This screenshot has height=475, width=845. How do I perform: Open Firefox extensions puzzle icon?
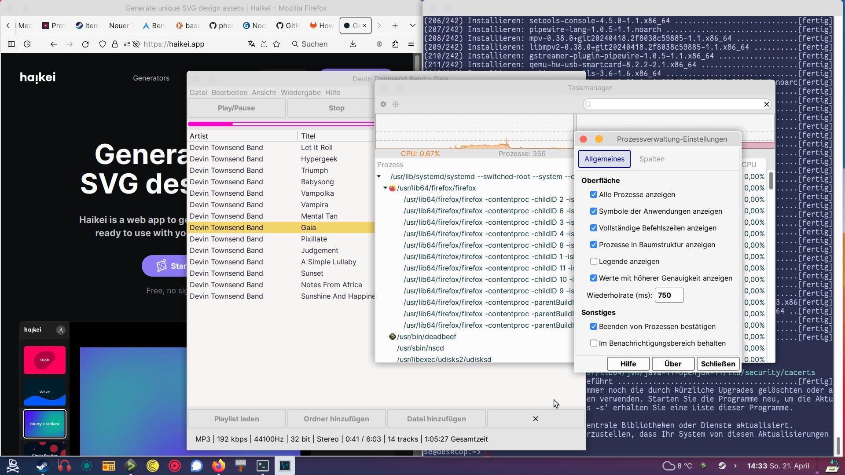[x=395, y=44]
